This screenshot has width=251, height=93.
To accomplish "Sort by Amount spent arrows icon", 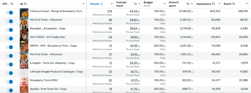I will pos(188,4).
